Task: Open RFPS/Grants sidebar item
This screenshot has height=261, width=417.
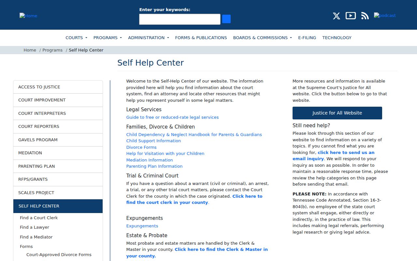Action: [58, 179]
